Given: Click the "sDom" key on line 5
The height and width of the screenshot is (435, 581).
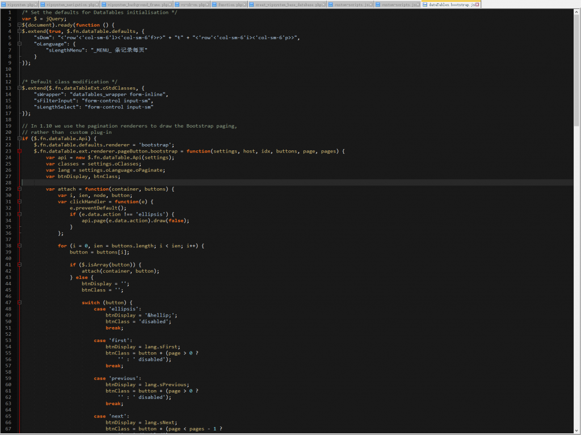Looking at the screenshot, I should tap(43, 37).
